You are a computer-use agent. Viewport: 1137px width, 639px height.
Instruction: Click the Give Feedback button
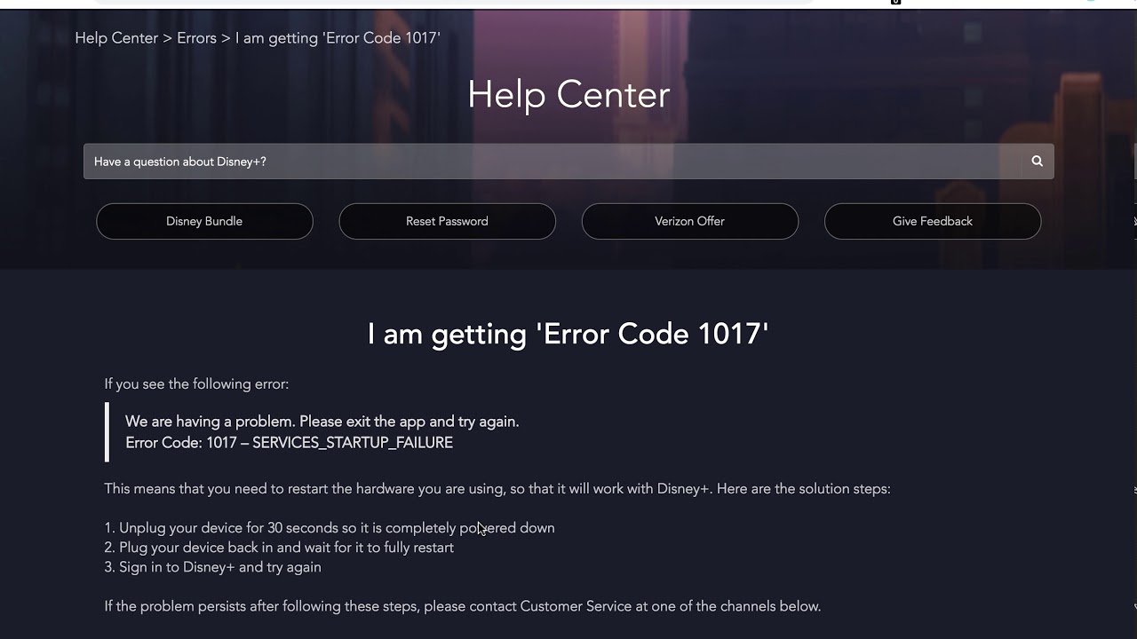click(x=933, y=221)
